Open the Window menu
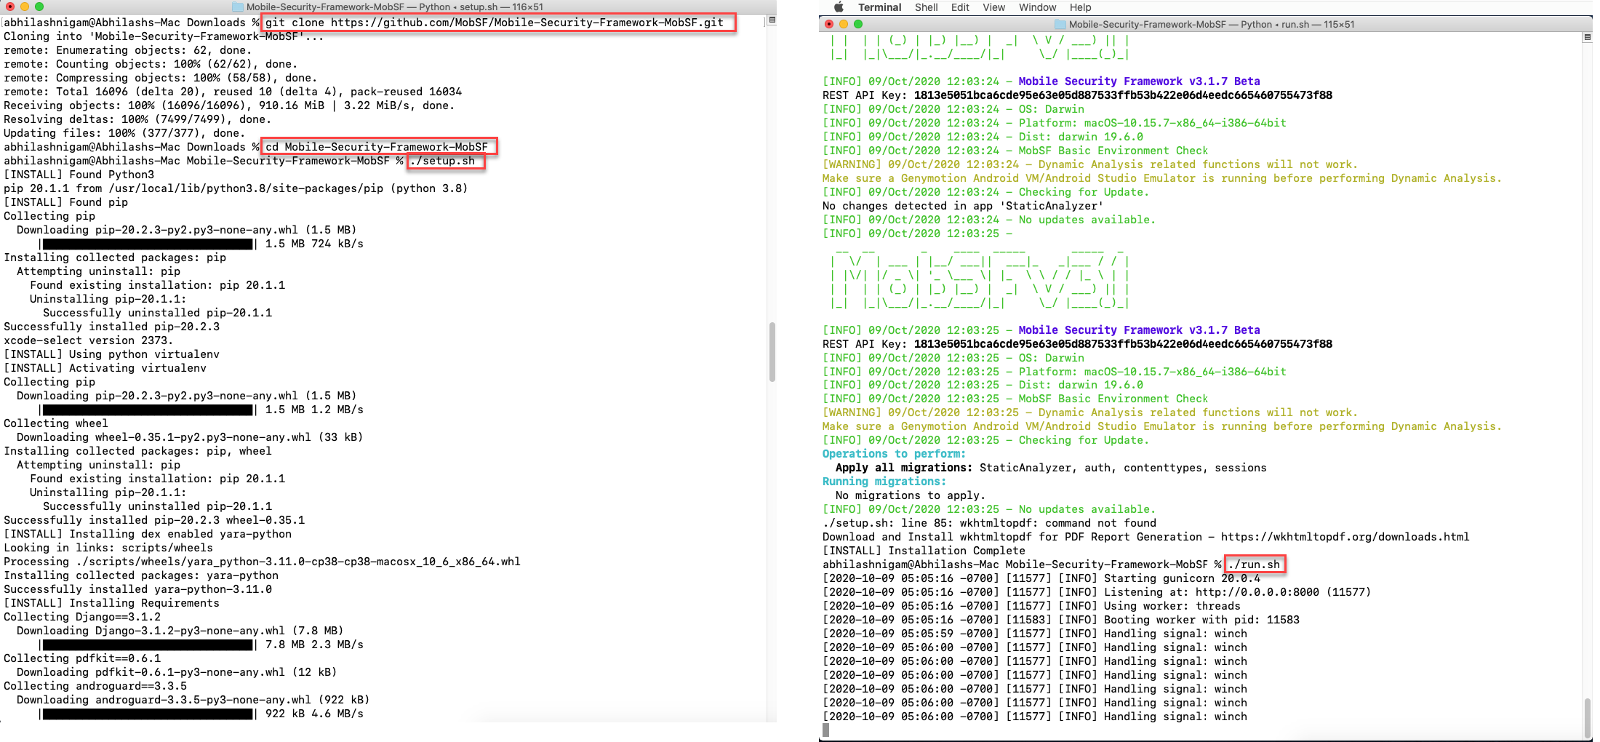Screen dimensions: 1600x742 [1037, 7]
